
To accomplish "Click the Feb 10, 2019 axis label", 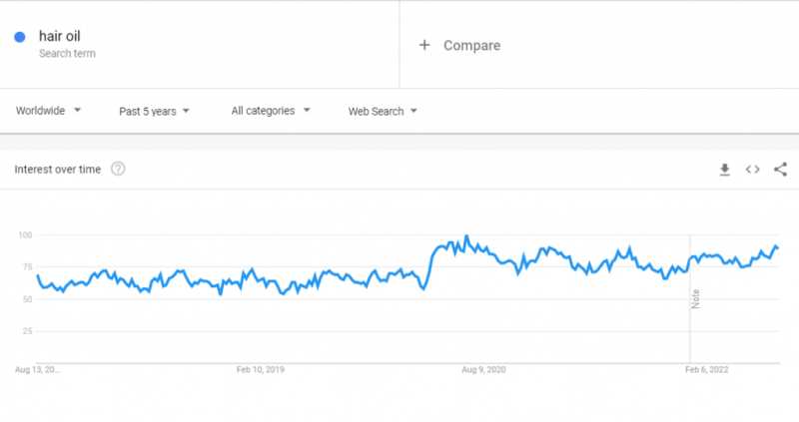I will (261, 370).
